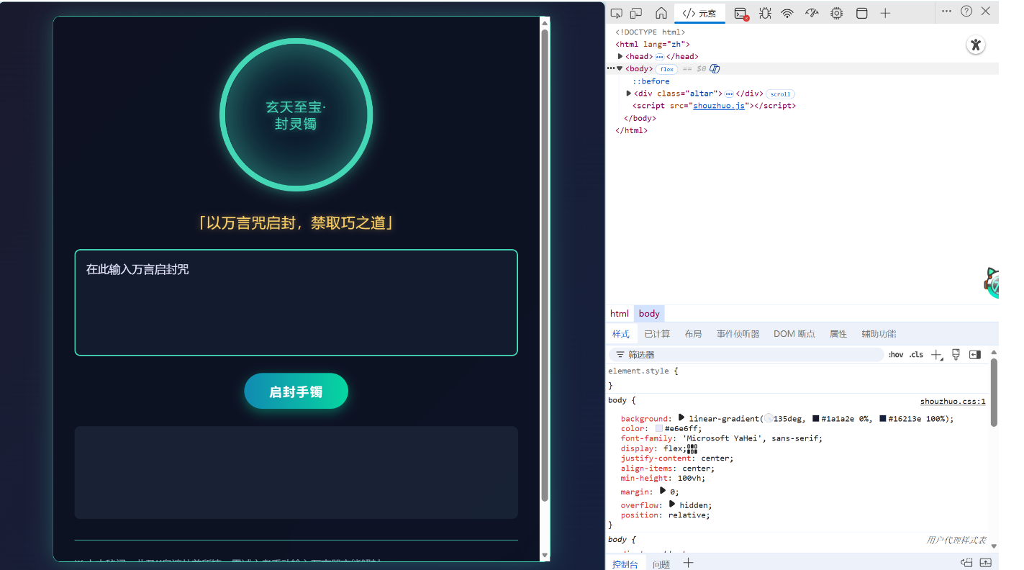The image size is (1024, 570).
Task: Switch to the 已计算 styles tab
Action: pyautogui.click(x=656, y=333)
